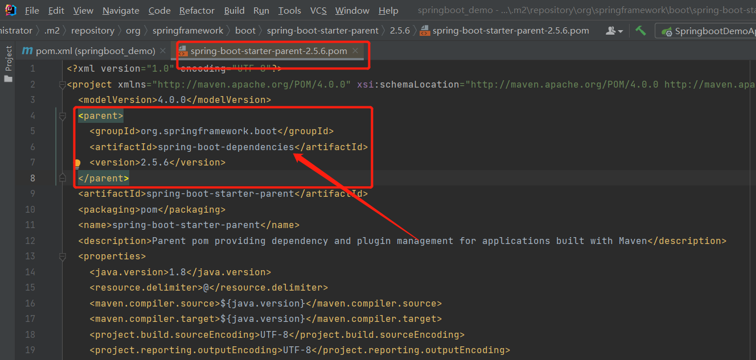The width and height of the screenshot is (756, 360).
Task: Click the yellow lightbulb intention icon on line 7
Action: (x=77, y=164)
